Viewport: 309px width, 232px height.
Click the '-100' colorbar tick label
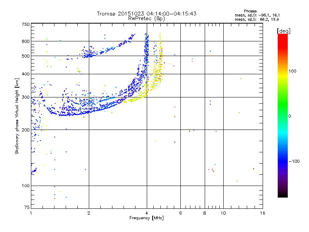(294, 161)
